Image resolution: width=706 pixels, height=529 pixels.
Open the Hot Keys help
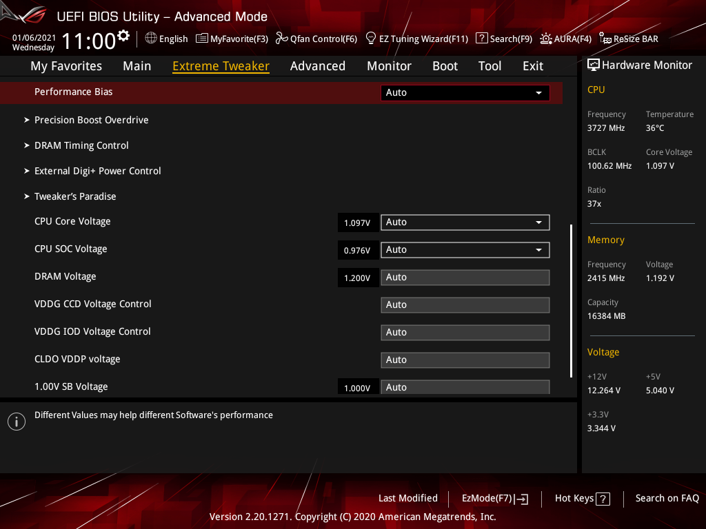pyautogui.click(x=582, y=499)
